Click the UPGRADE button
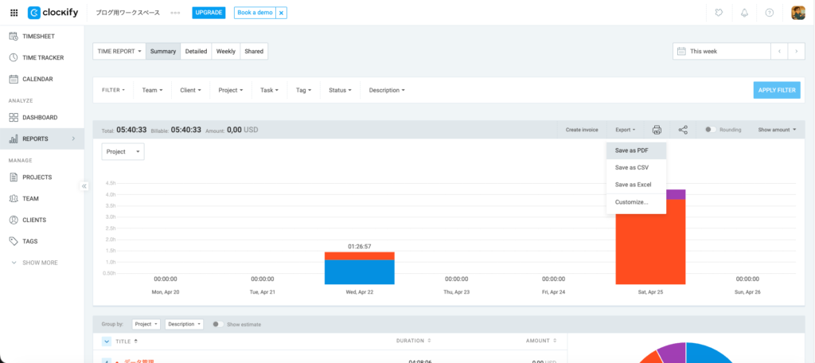Screen dimensions: 815x363 point(209,14)
